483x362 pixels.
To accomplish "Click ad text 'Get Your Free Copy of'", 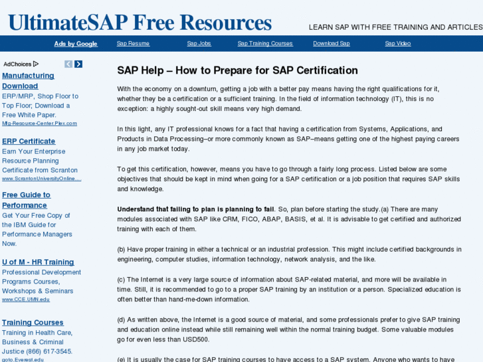I will click(36, 215).
